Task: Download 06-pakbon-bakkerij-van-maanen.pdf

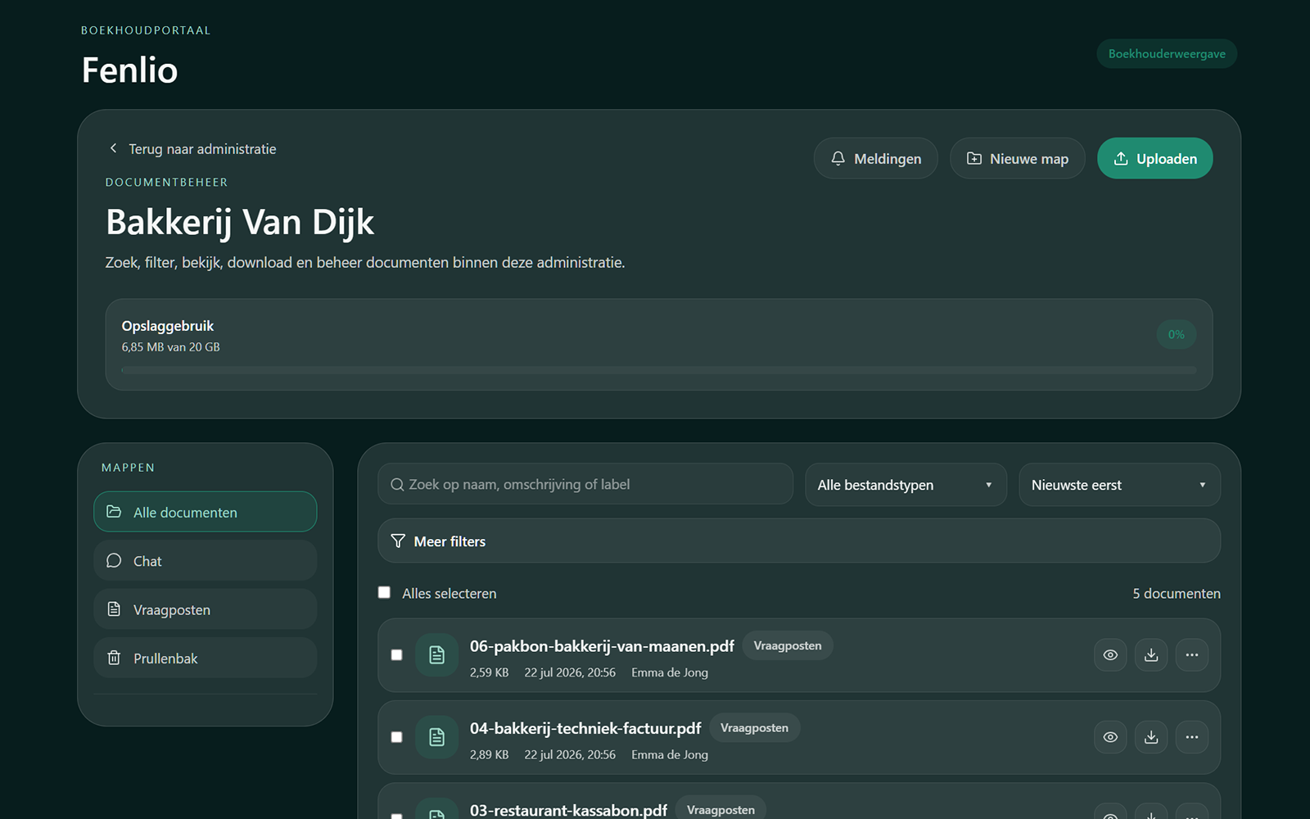Action: point(1151,655)
